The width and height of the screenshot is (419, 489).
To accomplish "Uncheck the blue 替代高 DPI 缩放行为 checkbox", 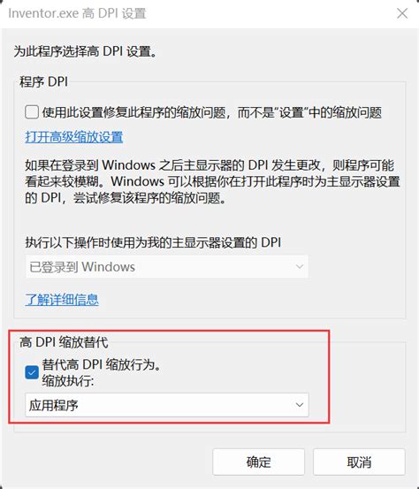I will click(x=32, y=372).
